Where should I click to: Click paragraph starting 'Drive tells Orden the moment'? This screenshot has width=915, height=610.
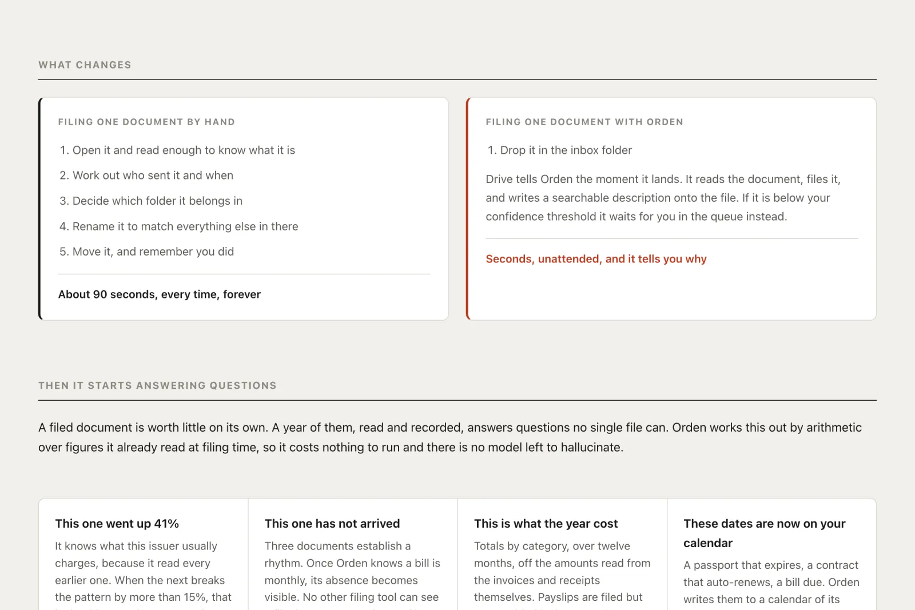click(663, 198)
